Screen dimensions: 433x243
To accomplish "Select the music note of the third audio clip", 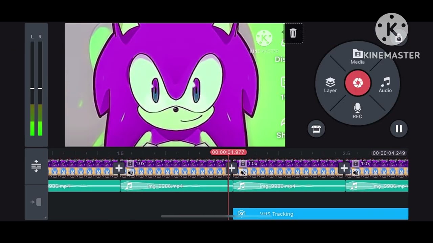I will (241, 186).
